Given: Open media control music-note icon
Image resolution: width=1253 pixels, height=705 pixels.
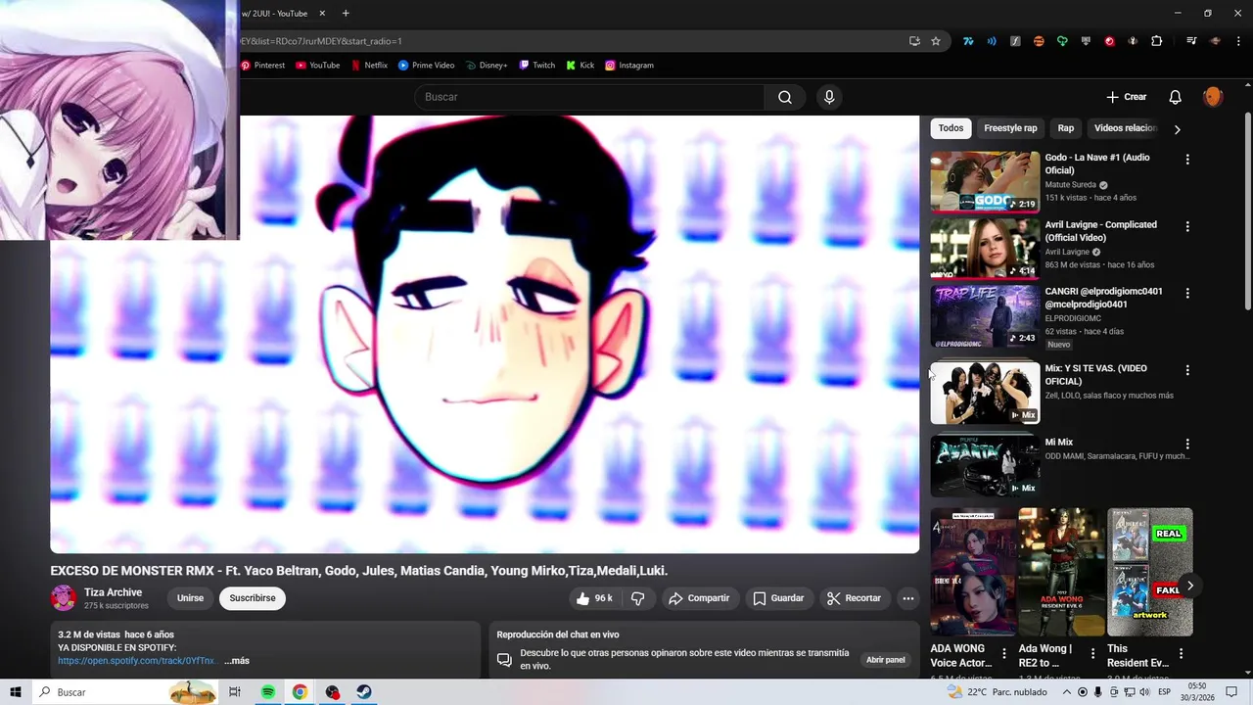Looking at the screenshot, I should [x=1190, y=41].
